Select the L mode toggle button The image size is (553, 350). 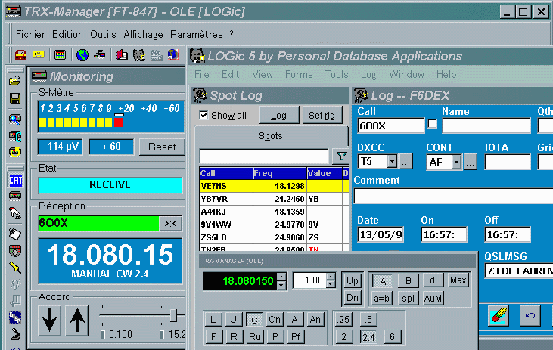coord(213,320)
